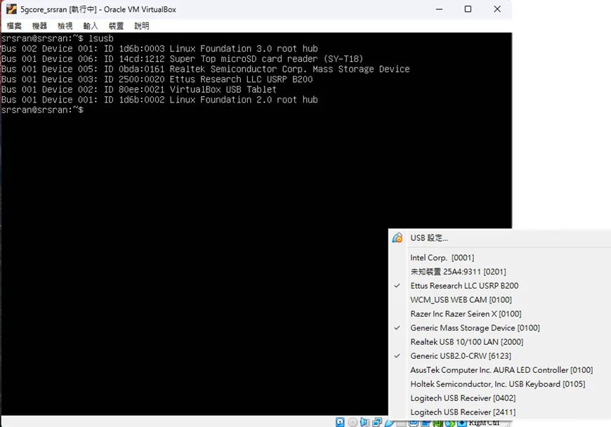The height and width of the screenshot is (427, 611).
Task: Click the USB settings gear icon
Action: (398, 237)
